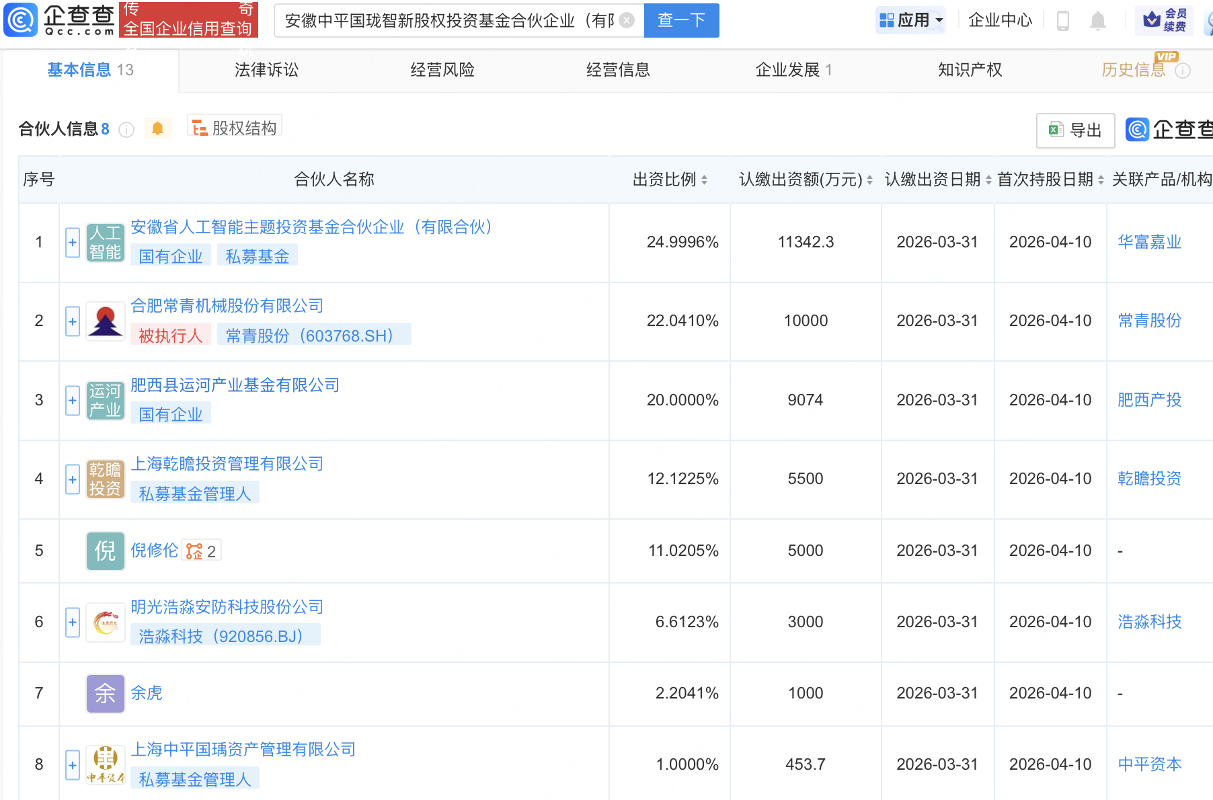Toggle the partner info alert bell
This screenshot has width=1213, height=800.
[x=157, y=128]
